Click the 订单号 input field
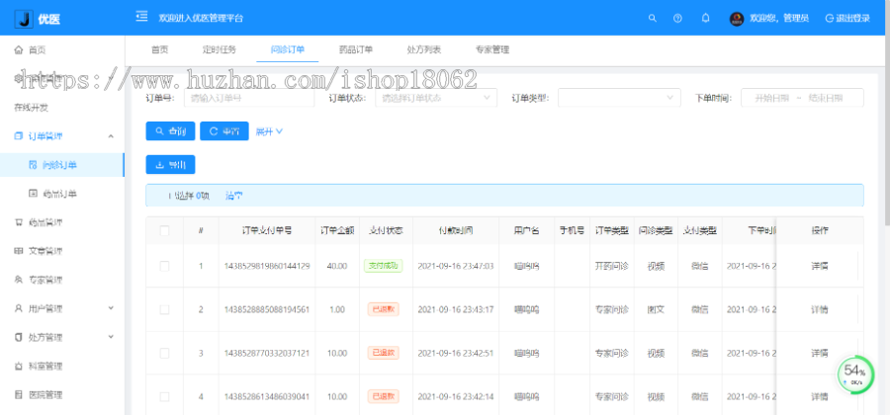Viewport: 890px width, 415px height. (248, 98)
